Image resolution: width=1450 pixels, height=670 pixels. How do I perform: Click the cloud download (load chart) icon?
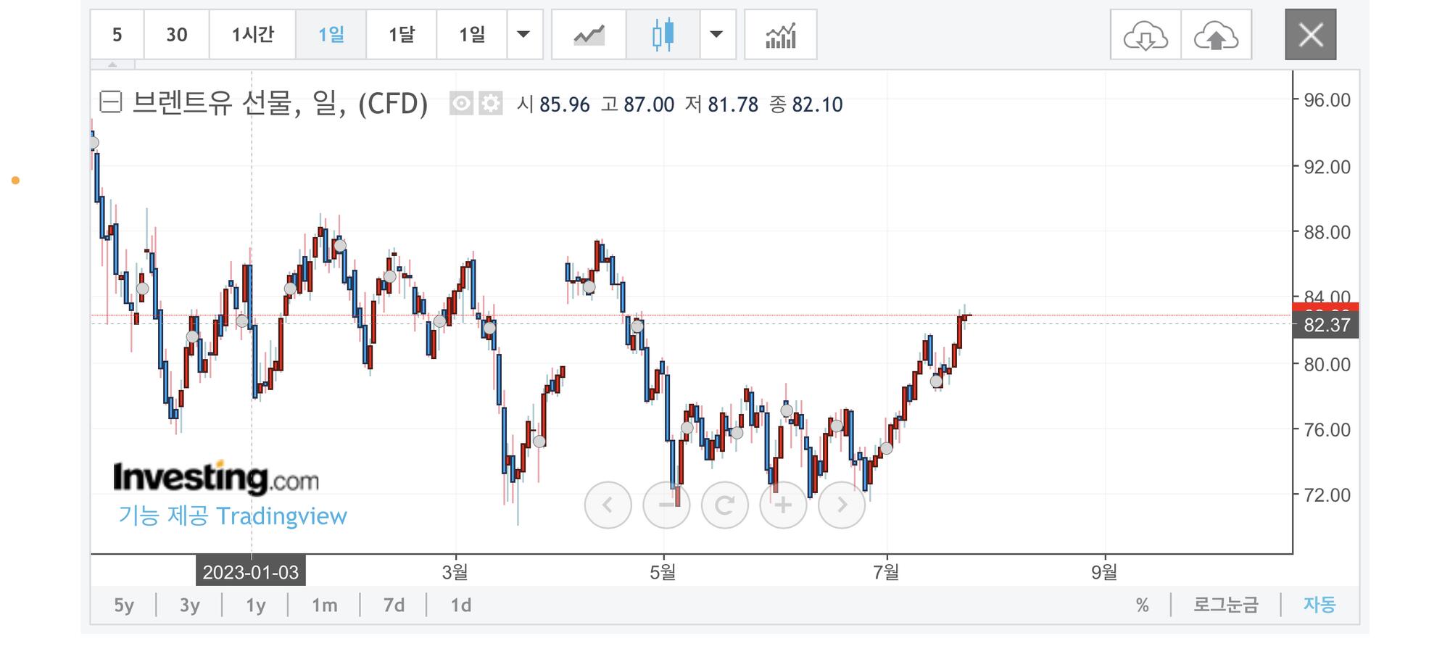[1145, 35]
